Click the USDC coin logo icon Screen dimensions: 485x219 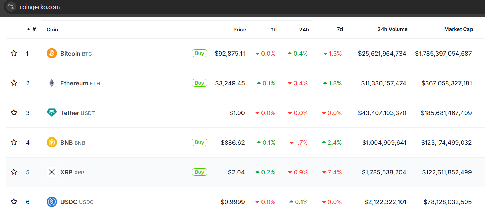point(52,202)
